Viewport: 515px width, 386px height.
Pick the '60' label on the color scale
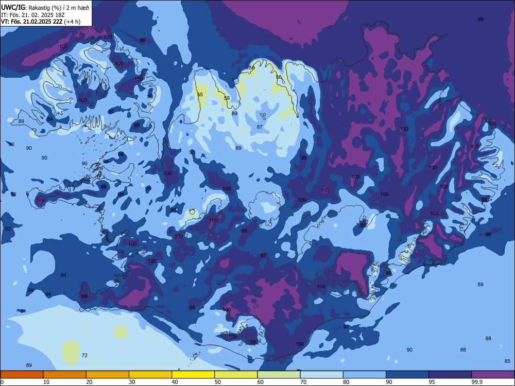pyautogui.click(x=261, y=382)
